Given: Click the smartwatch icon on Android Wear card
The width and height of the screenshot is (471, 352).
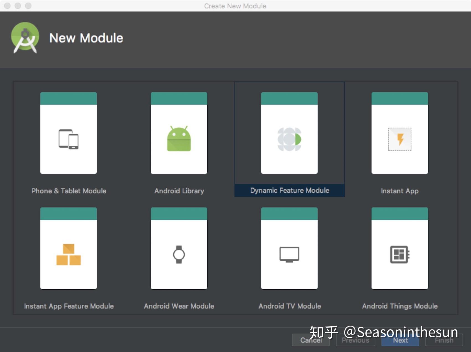Looking at the screenshot, I should point(179,254).
